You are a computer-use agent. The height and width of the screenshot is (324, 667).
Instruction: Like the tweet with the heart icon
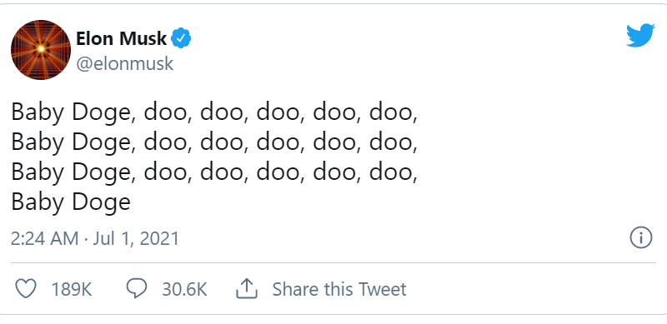[26, 289]
